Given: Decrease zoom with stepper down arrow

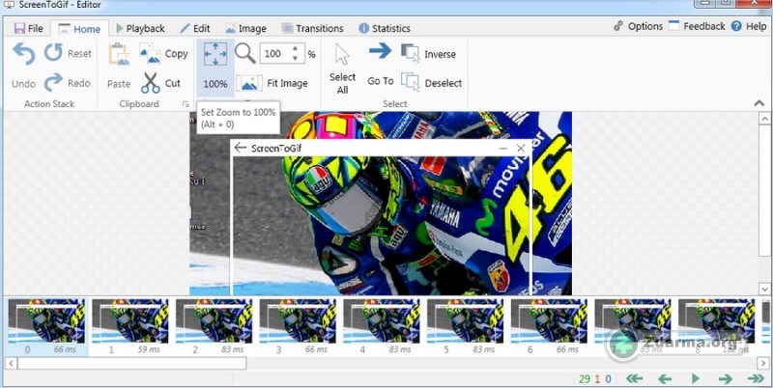Looking at the screenshot, I should point(296,58).
